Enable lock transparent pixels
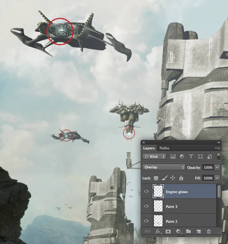The image size is (228, 244). (156, 178)
